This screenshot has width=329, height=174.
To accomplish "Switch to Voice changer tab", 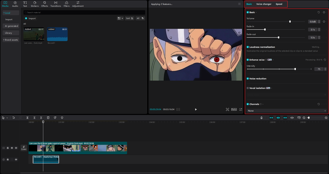I will point(264,4).
